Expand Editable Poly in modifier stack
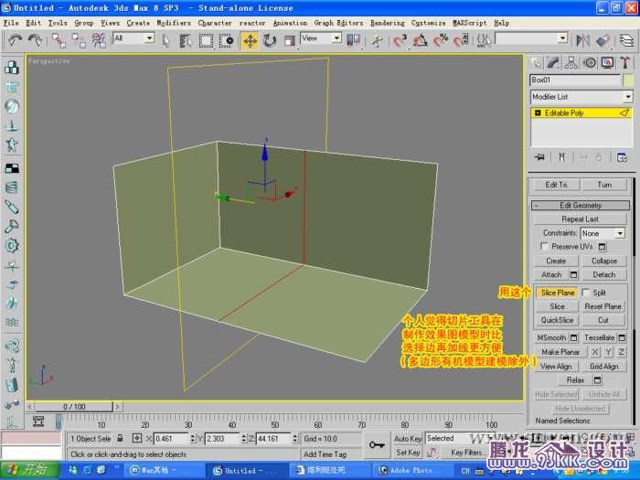Image resolution: width=640 pixels, height=480 pixels. click(538, 113)
